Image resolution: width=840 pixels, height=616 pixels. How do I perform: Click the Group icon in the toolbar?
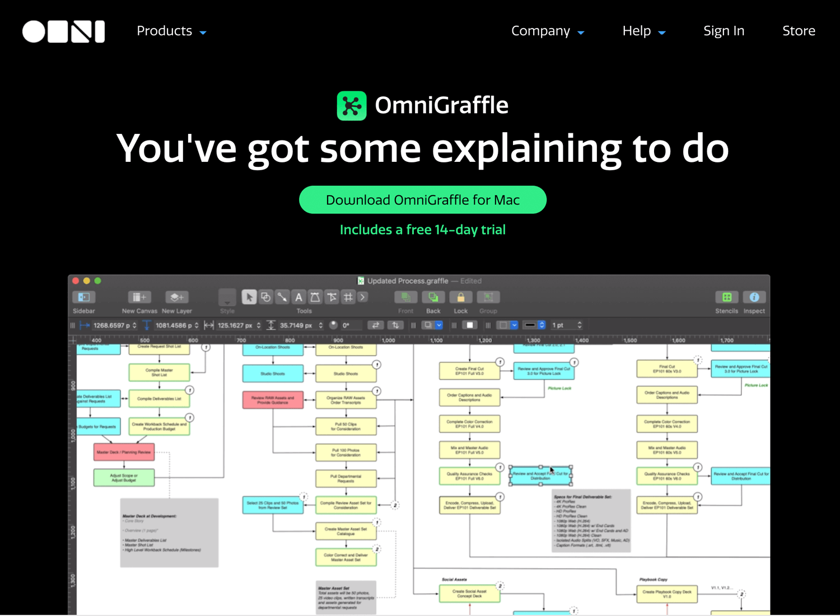488,297
